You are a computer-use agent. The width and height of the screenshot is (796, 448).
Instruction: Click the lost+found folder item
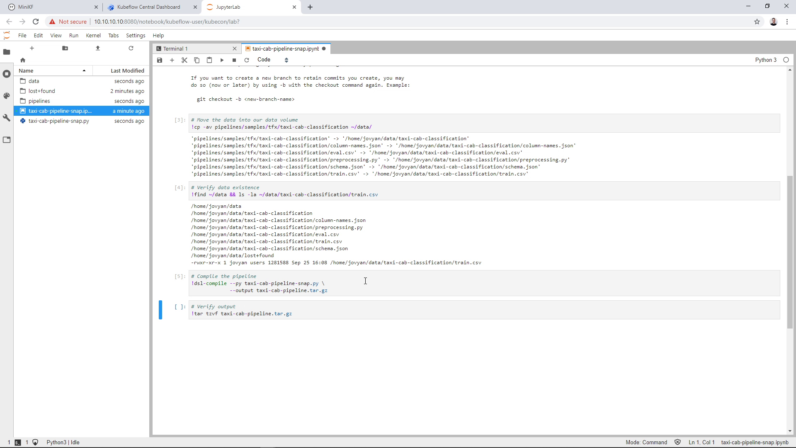tap(41, 91)
